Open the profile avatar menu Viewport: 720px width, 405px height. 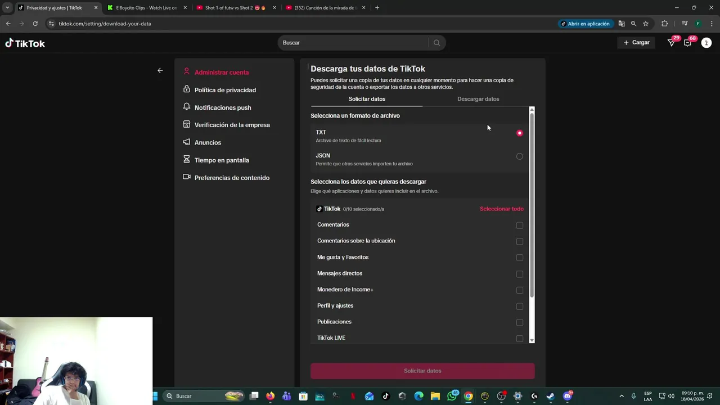706,43
